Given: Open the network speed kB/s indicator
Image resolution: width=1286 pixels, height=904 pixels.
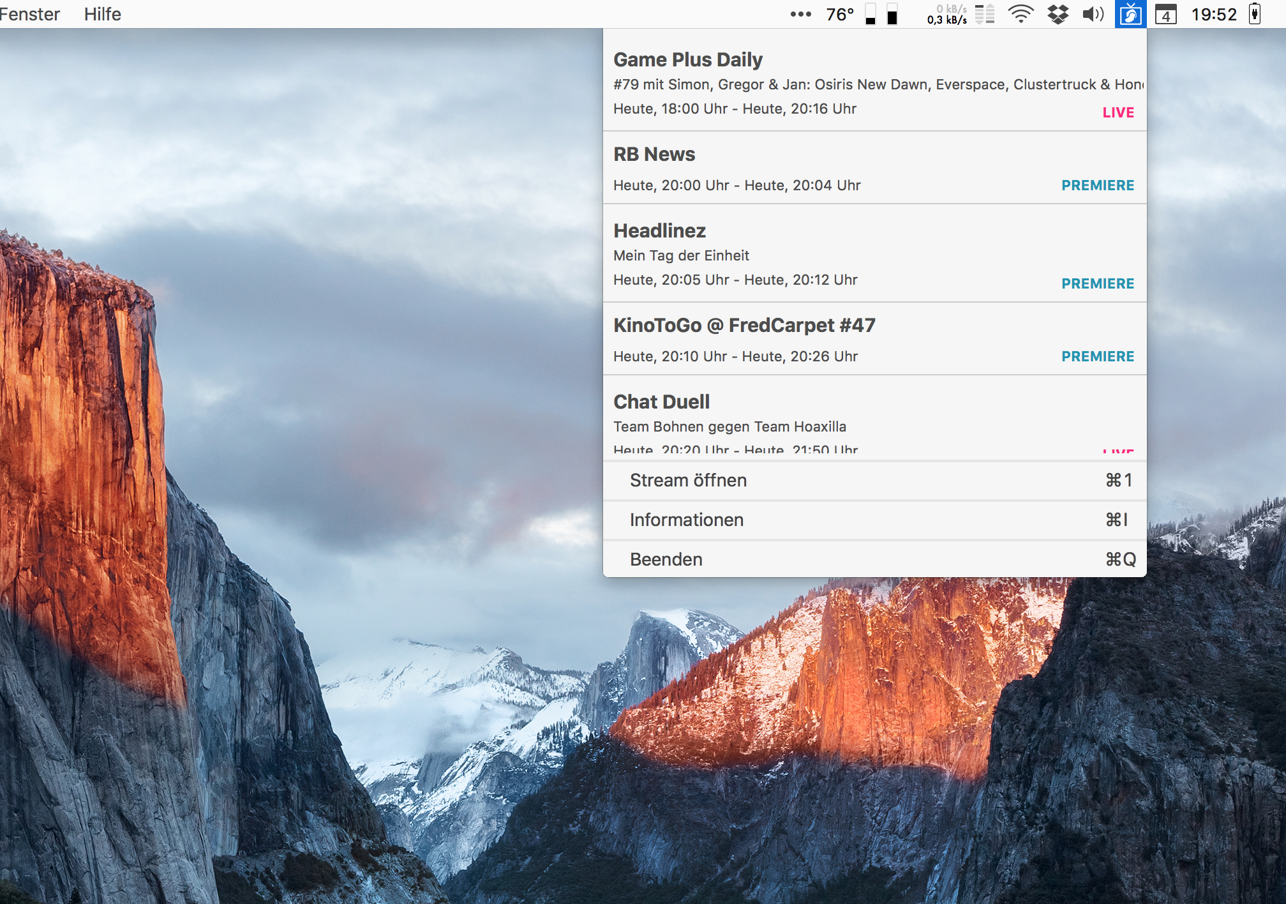Looking at the screenshot, I should pos(946,14).
